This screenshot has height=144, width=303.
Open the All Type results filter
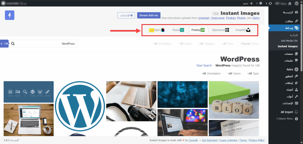pos(253,73)
